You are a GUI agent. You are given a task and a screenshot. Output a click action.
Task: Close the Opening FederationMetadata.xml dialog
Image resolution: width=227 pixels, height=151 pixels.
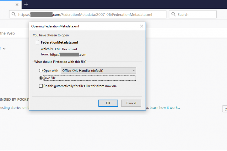point(141,26)
